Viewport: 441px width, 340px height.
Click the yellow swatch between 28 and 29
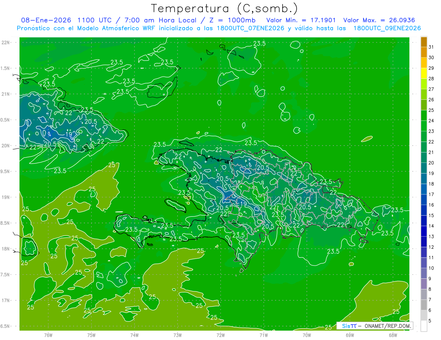[x=424, y=73]
